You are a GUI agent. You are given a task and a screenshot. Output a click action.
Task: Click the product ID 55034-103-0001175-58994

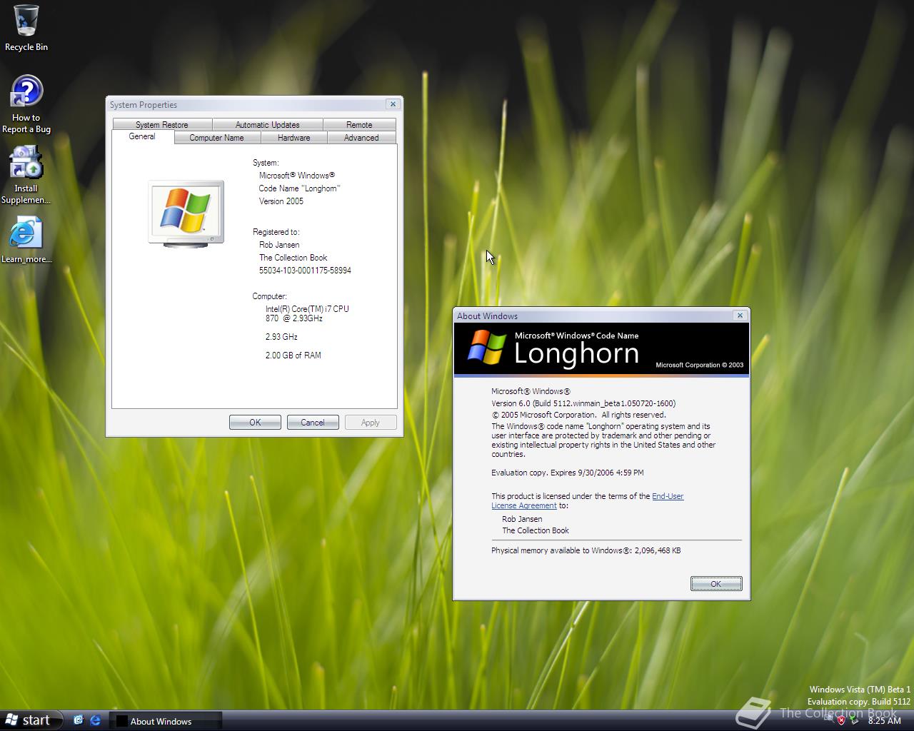click(x=305, y=271)
